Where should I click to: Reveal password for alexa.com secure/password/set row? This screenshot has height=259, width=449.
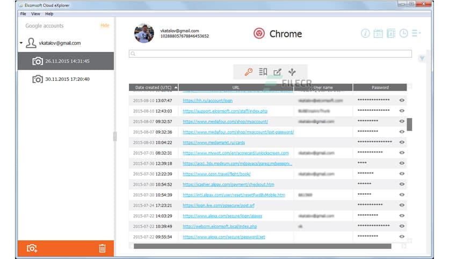tap(402, 237)
